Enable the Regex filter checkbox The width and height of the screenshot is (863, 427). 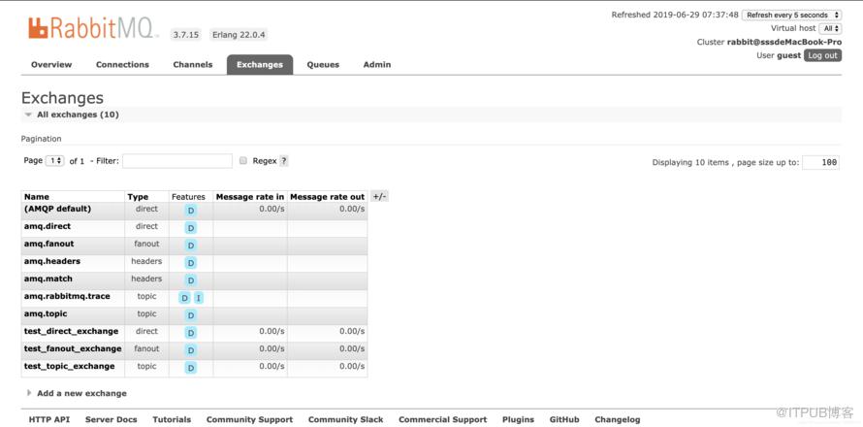pyautogui.click(x=243, y=161)
